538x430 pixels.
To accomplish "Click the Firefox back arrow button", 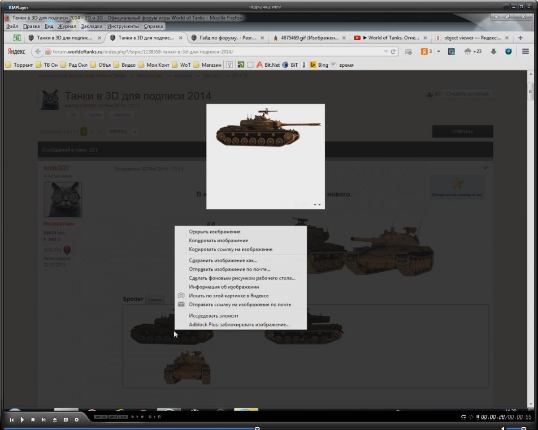I will [x=38, y=52].
